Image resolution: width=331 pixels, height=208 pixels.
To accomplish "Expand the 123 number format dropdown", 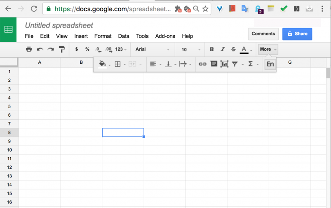I will click(x=121, y=50).
